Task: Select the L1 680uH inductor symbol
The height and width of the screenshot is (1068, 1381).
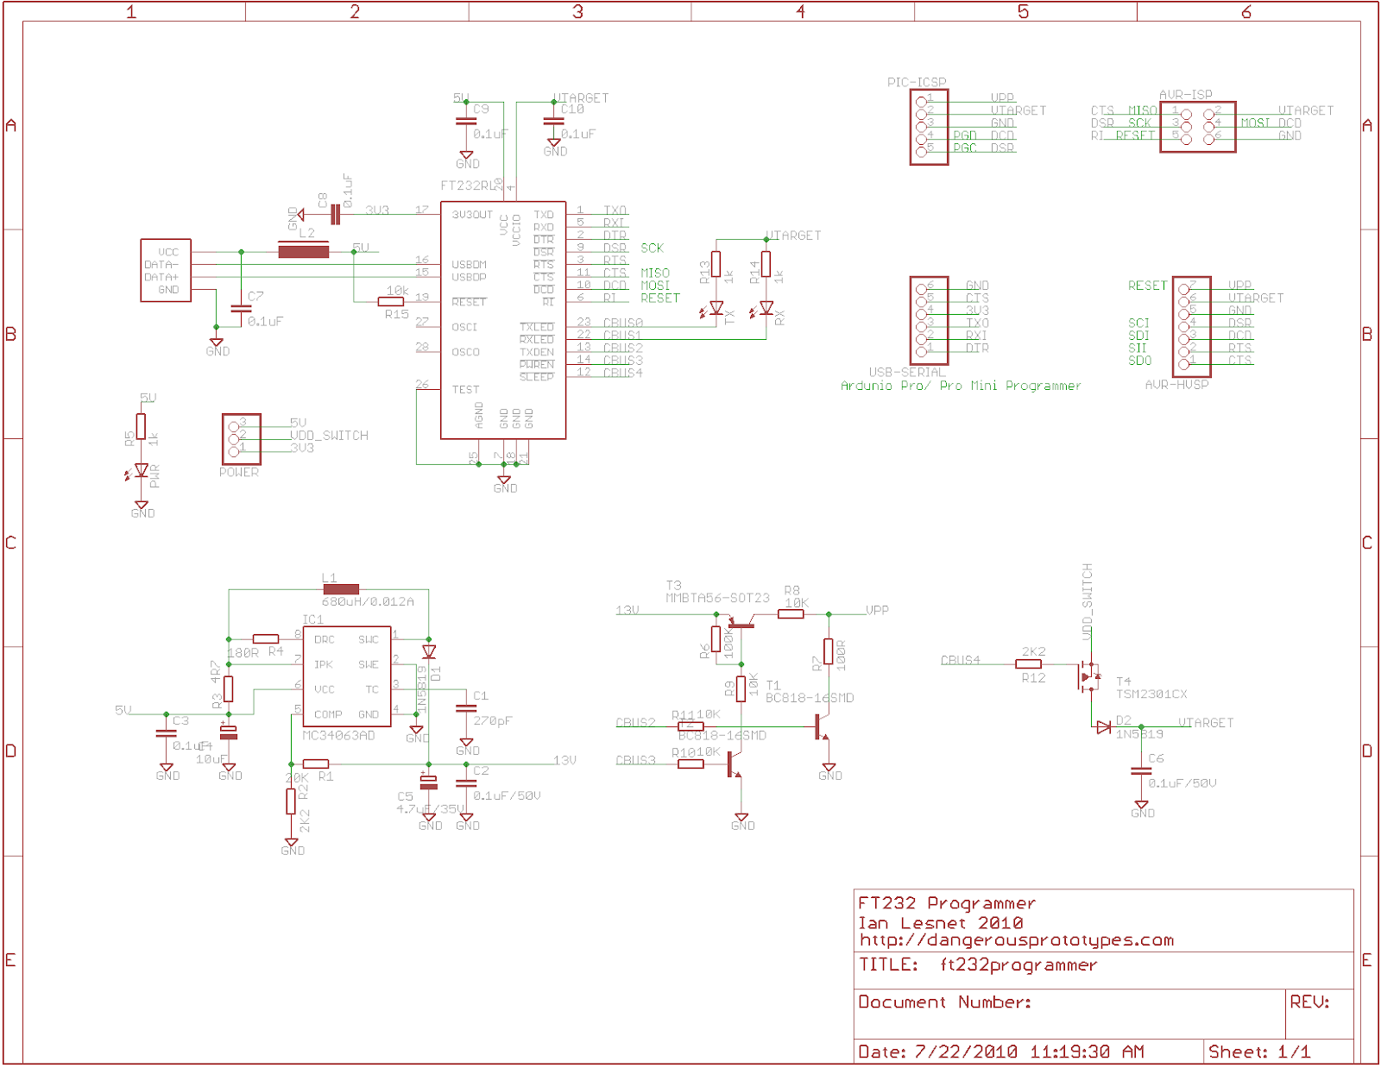Action: [x=341, y=590]
